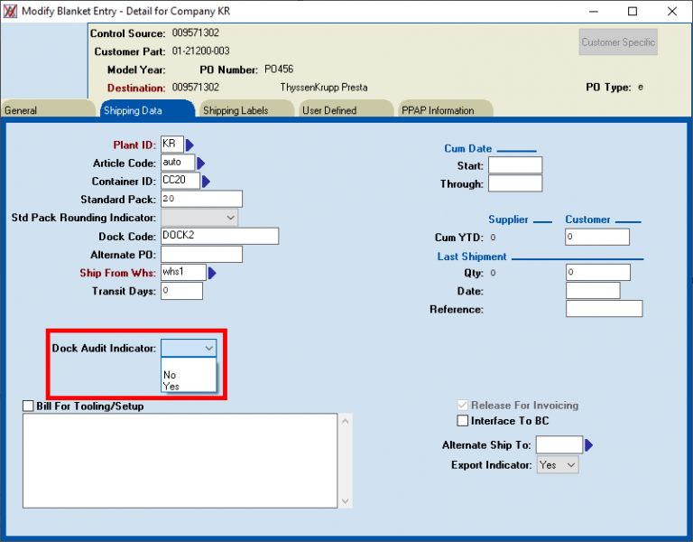Click the application icon in title bar
Viewport: 693px width, 542px height.
click(x=12, y=11)
